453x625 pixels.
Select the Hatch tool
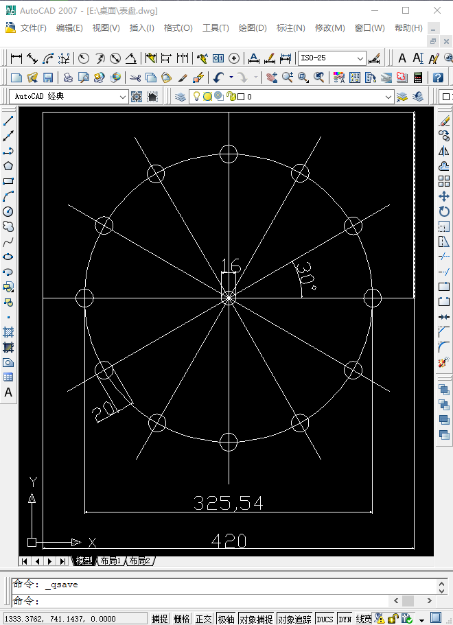coord(8,333)
